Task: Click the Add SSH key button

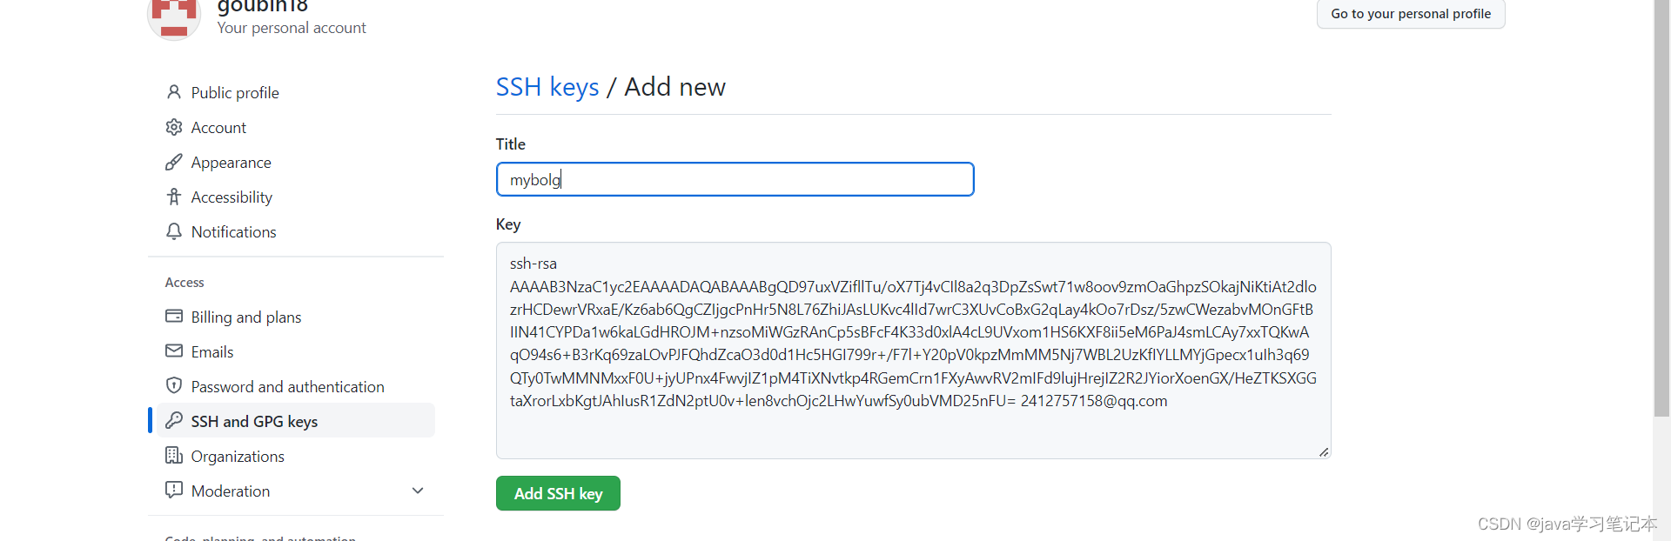Action: point(558,493)
